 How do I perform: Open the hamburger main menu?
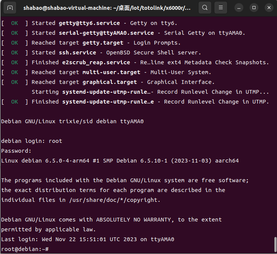(x=221, y=8)
